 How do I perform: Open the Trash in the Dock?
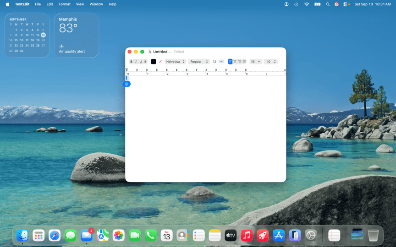373,236
